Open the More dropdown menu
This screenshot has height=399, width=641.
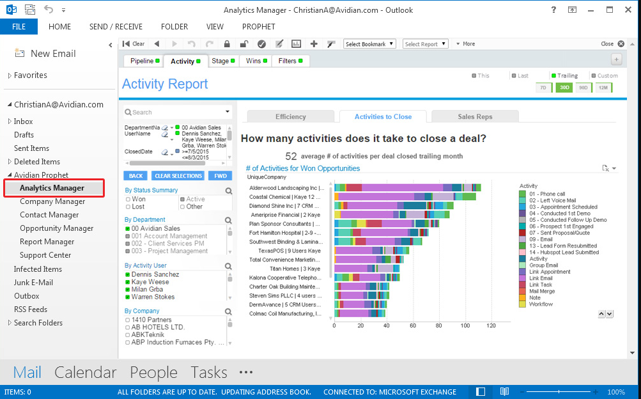466,43
